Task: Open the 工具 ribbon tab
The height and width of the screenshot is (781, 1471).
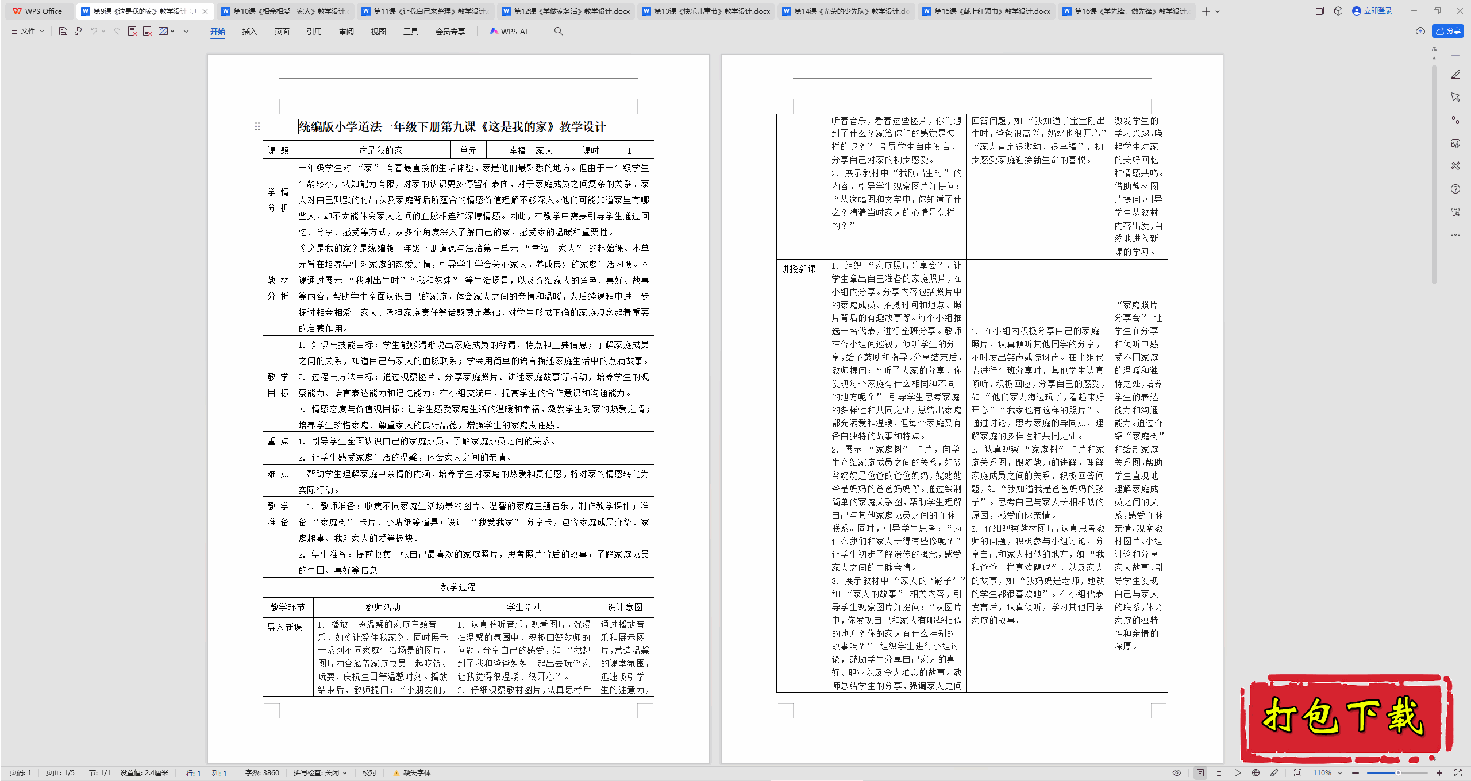Action: click(410, 32)
